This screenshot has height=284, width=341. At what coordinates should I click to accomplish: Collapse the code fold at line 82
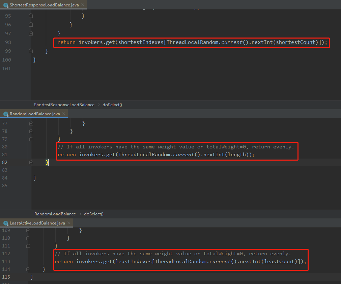coord(31,162)
